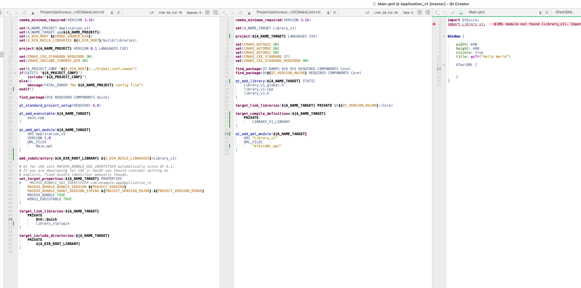
Task: Click 'target_compile_definitions' in the middle editor
Action: click(263, 114)
